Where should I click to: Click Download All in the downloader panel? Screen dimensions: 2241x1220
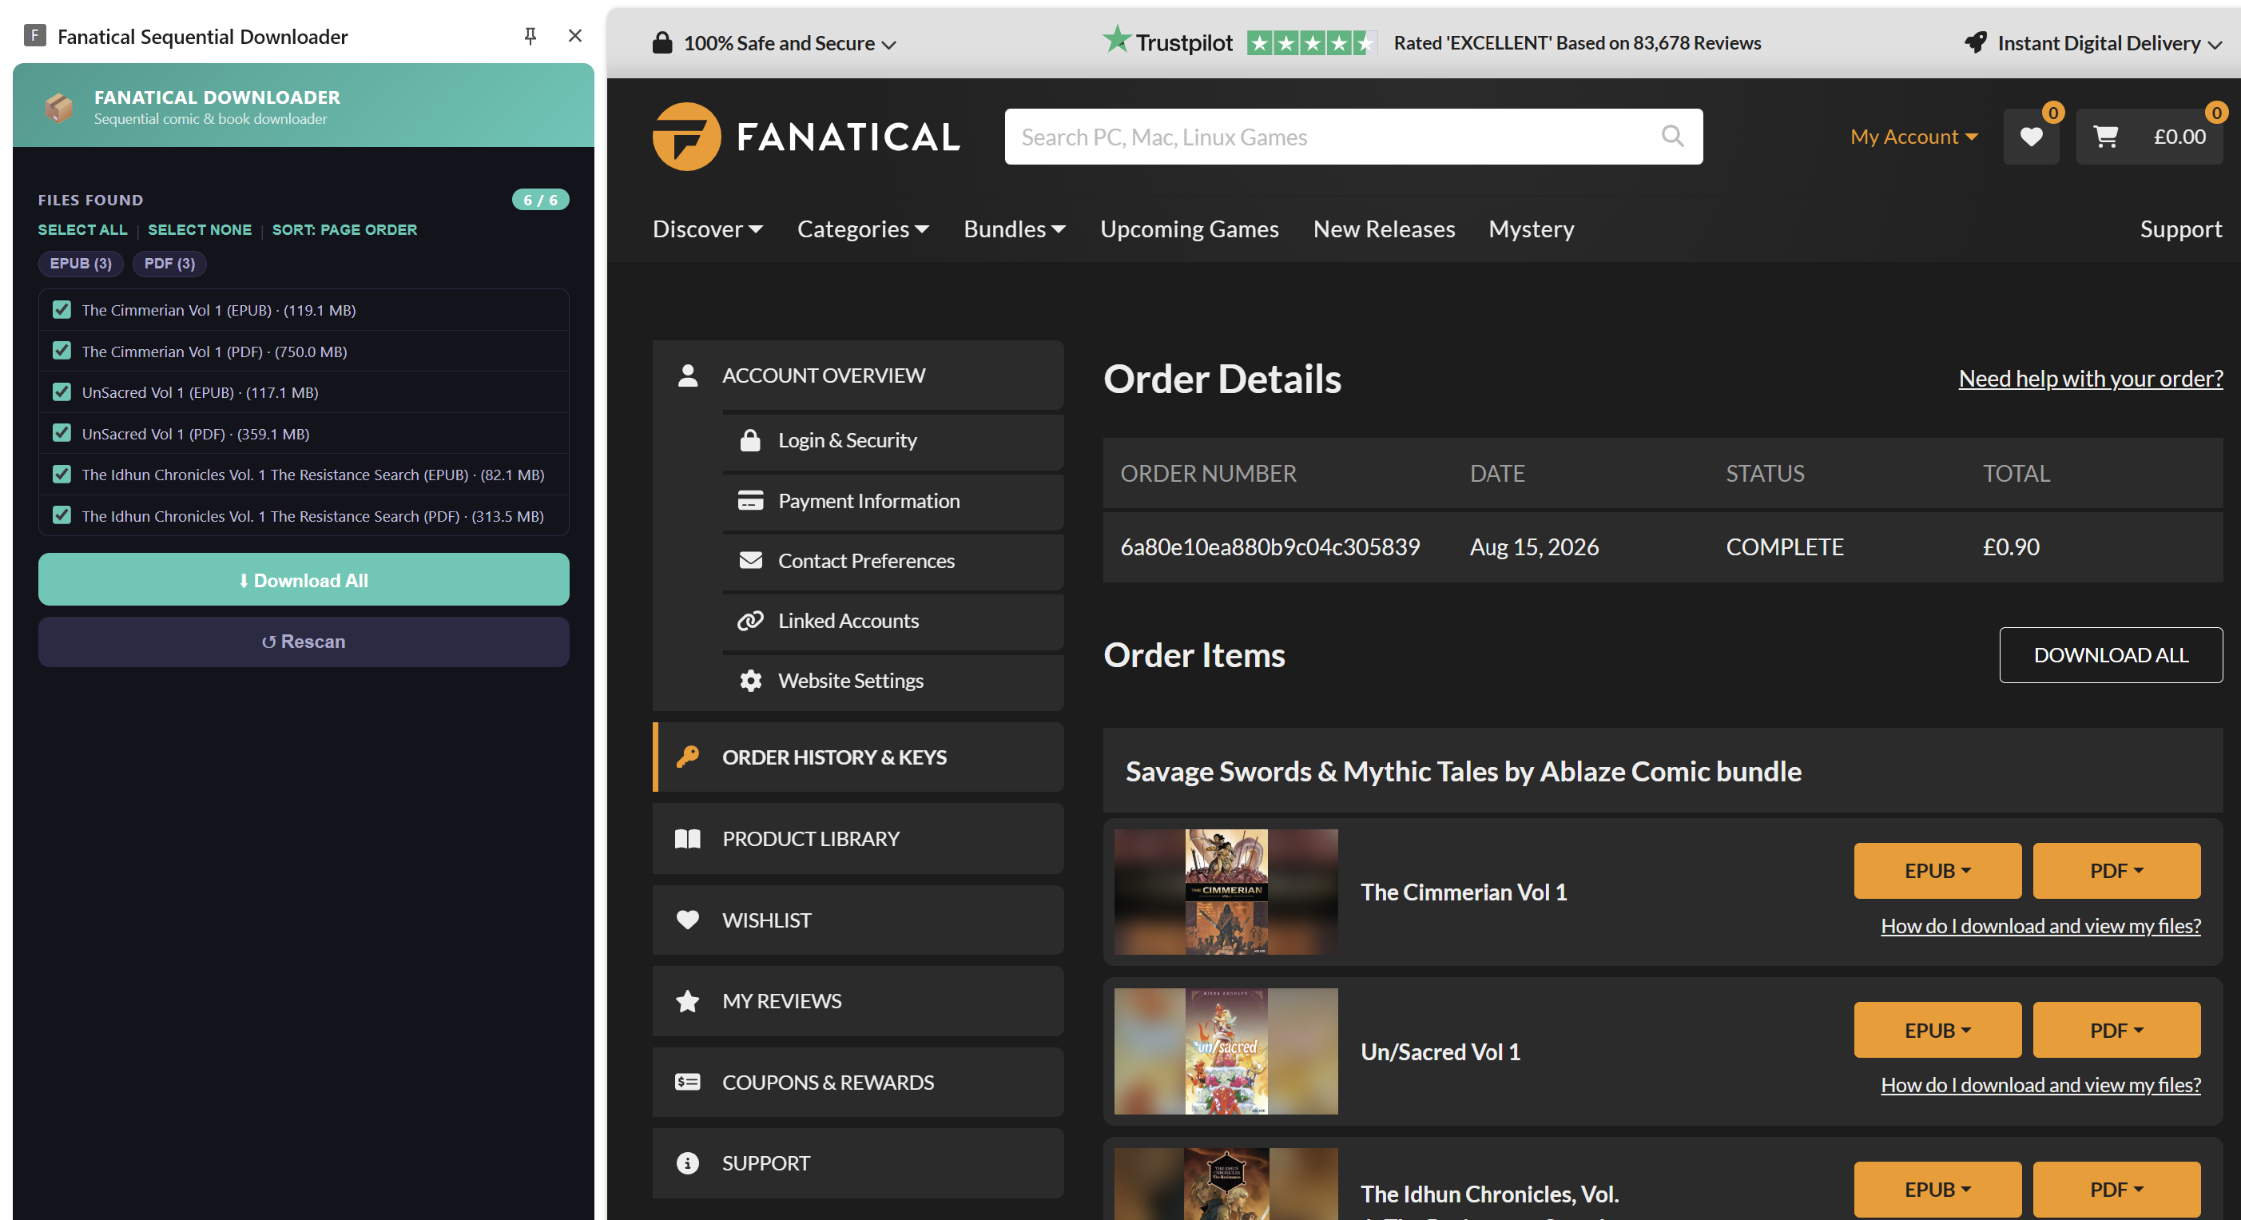pos(304,579)
